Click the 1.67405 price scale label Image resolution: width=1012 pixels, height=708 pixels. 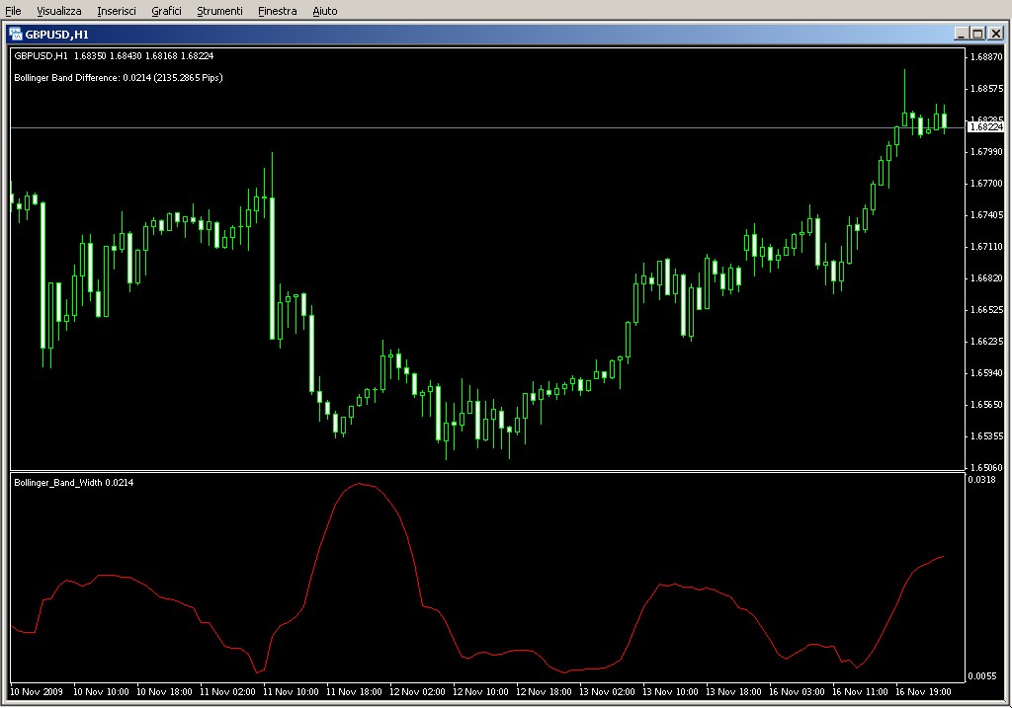[987, 214]
